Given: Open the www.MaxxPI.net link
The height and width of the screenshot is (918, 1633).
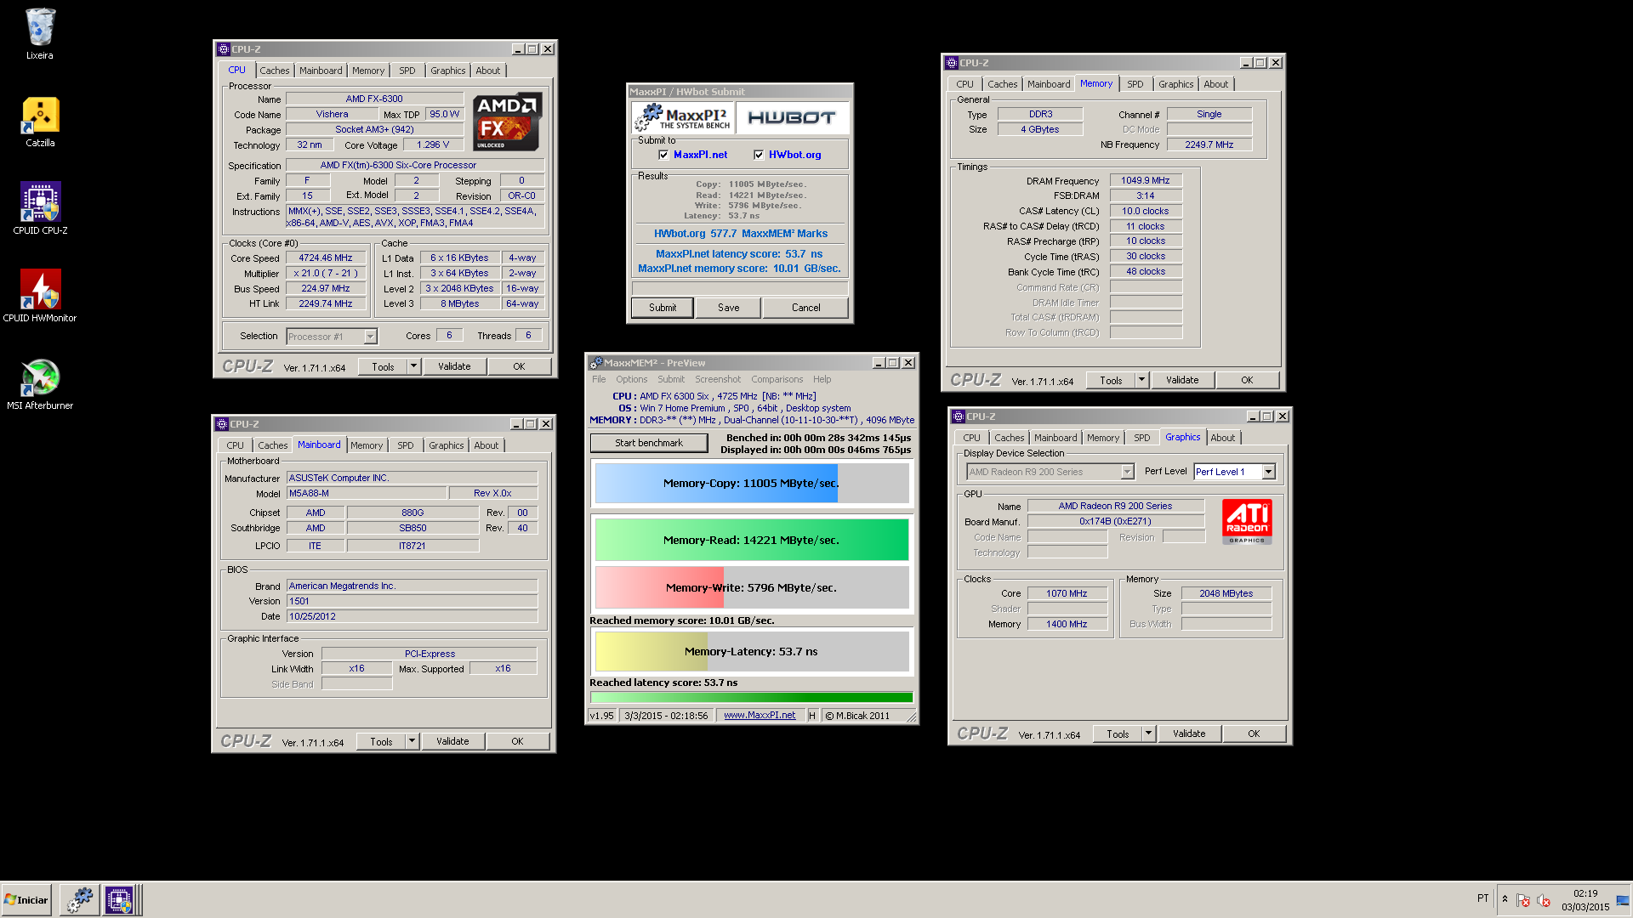Looking at the screenshot, I should coord(760,716).
